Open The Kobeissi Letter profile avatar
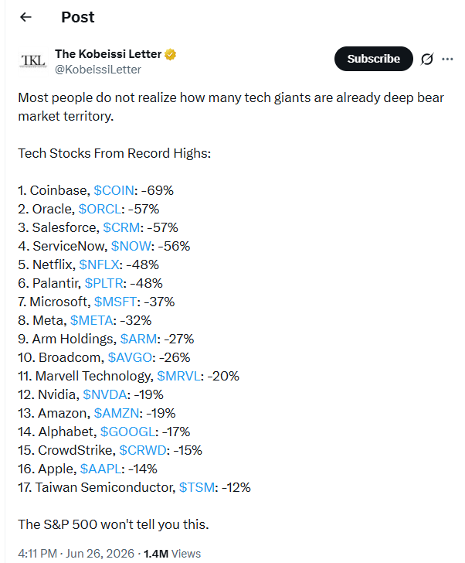465x563 pixels. pos(33,61)
